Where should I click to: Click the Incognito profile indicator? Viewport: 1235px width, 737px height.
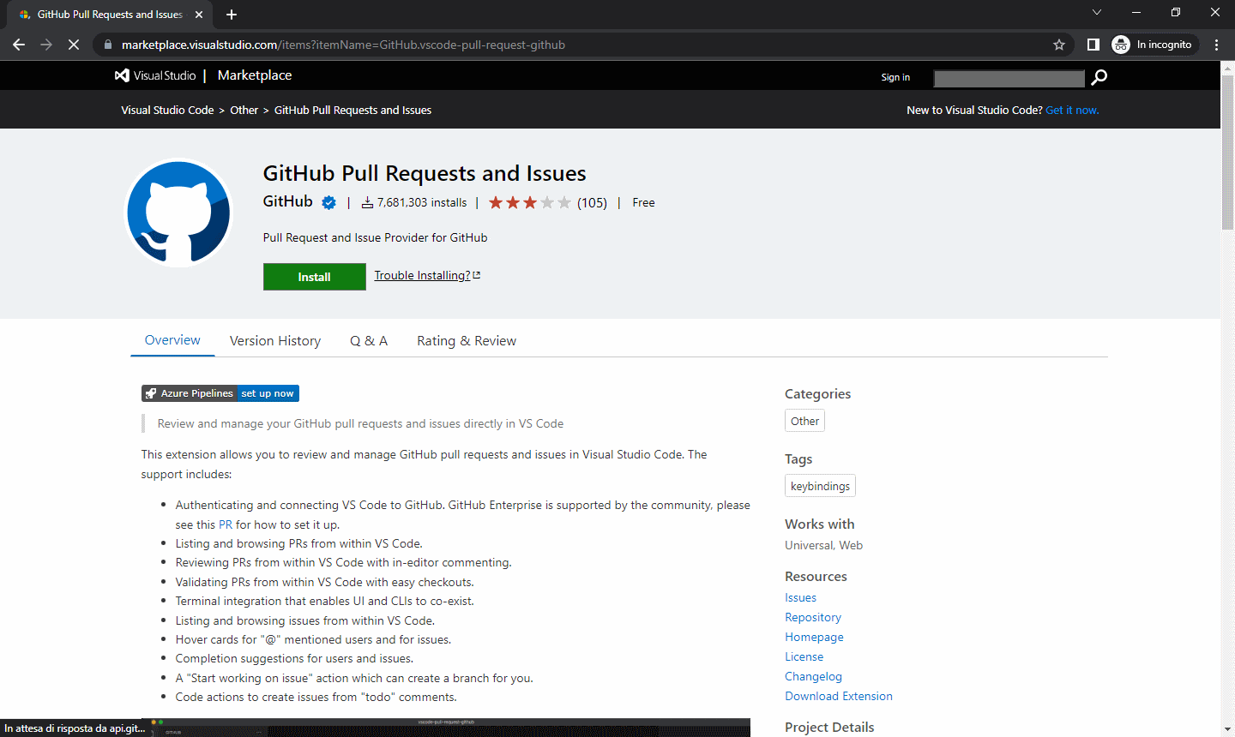(1153, 45)
